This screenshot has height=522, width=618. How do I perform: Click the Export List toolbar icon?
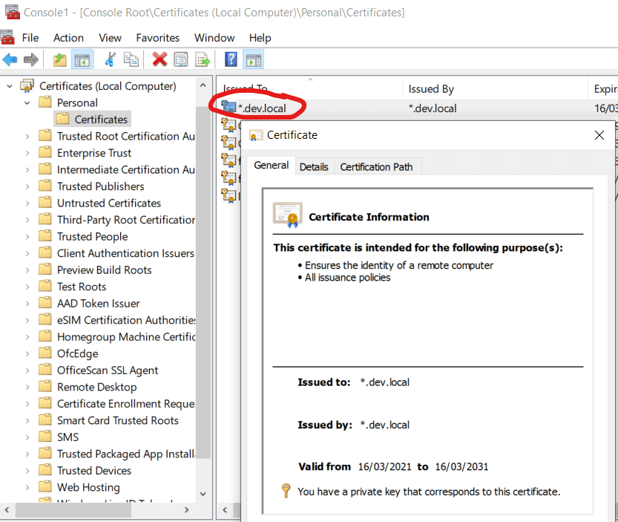tap(202, 59)
